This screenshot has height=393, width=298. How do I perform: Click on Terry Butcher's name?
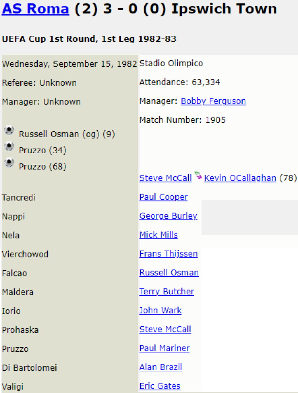[x=167, y=291]
